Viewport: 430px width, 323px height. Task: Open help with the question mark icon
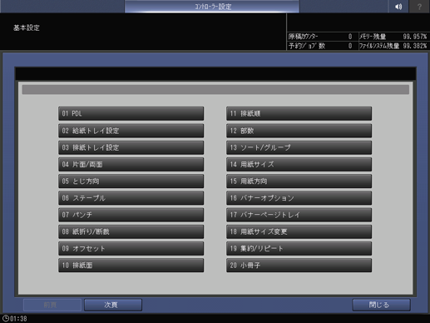(419, 7)
